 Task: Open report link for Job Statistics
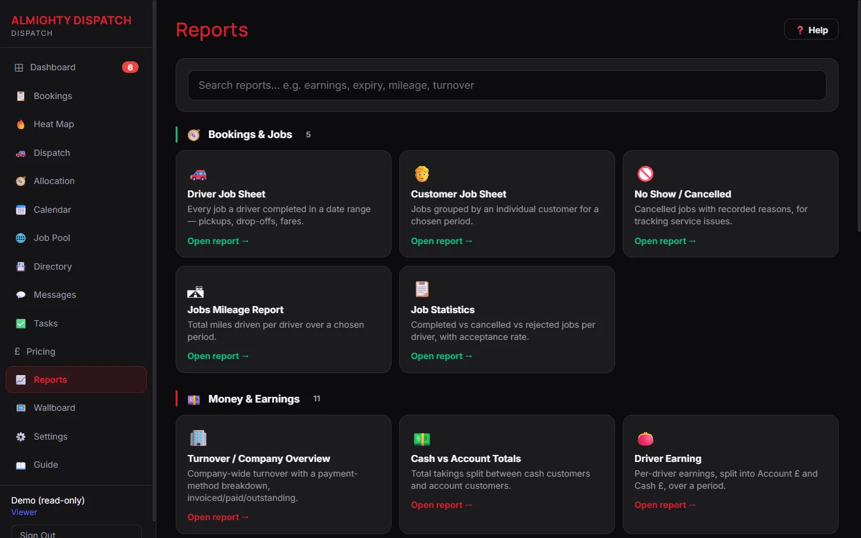[x=442, y=357]
